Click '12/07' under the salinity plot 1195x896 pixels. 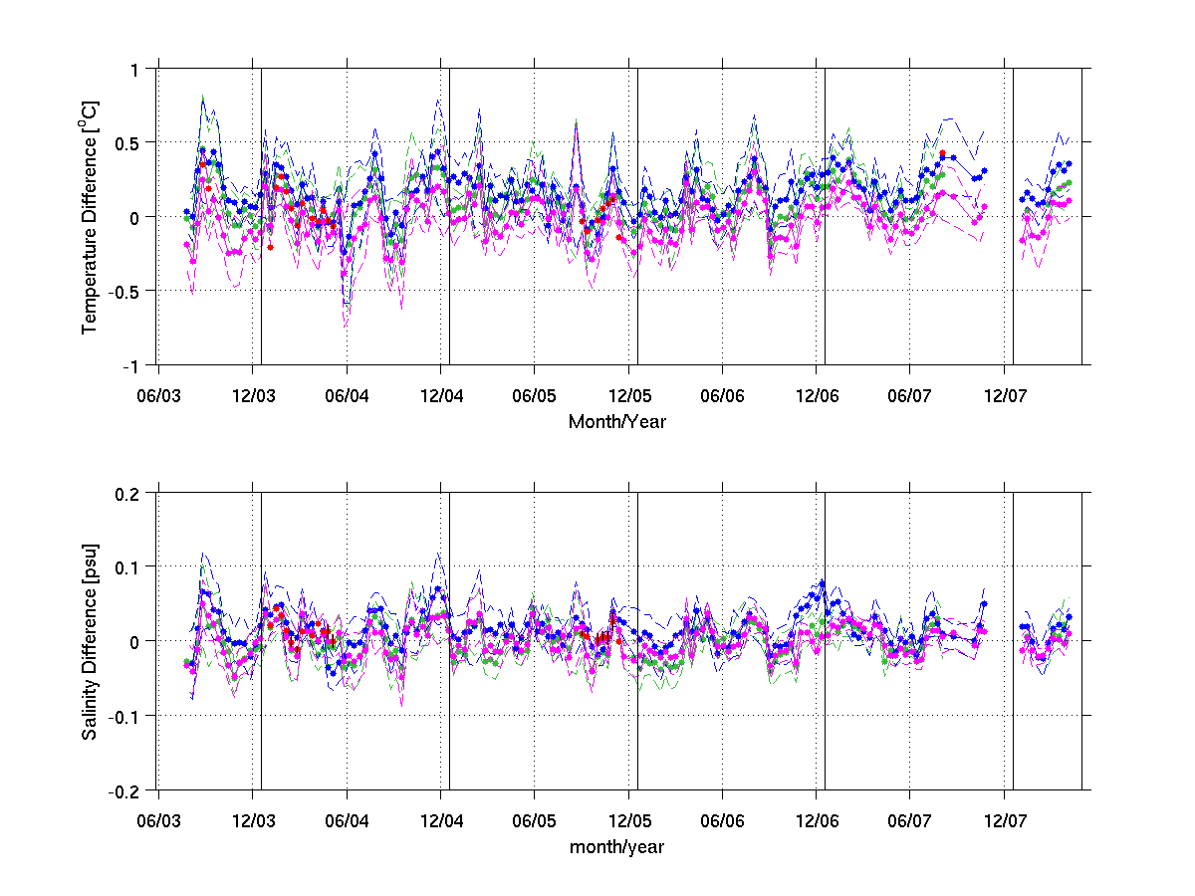(x=1004, y=821)
